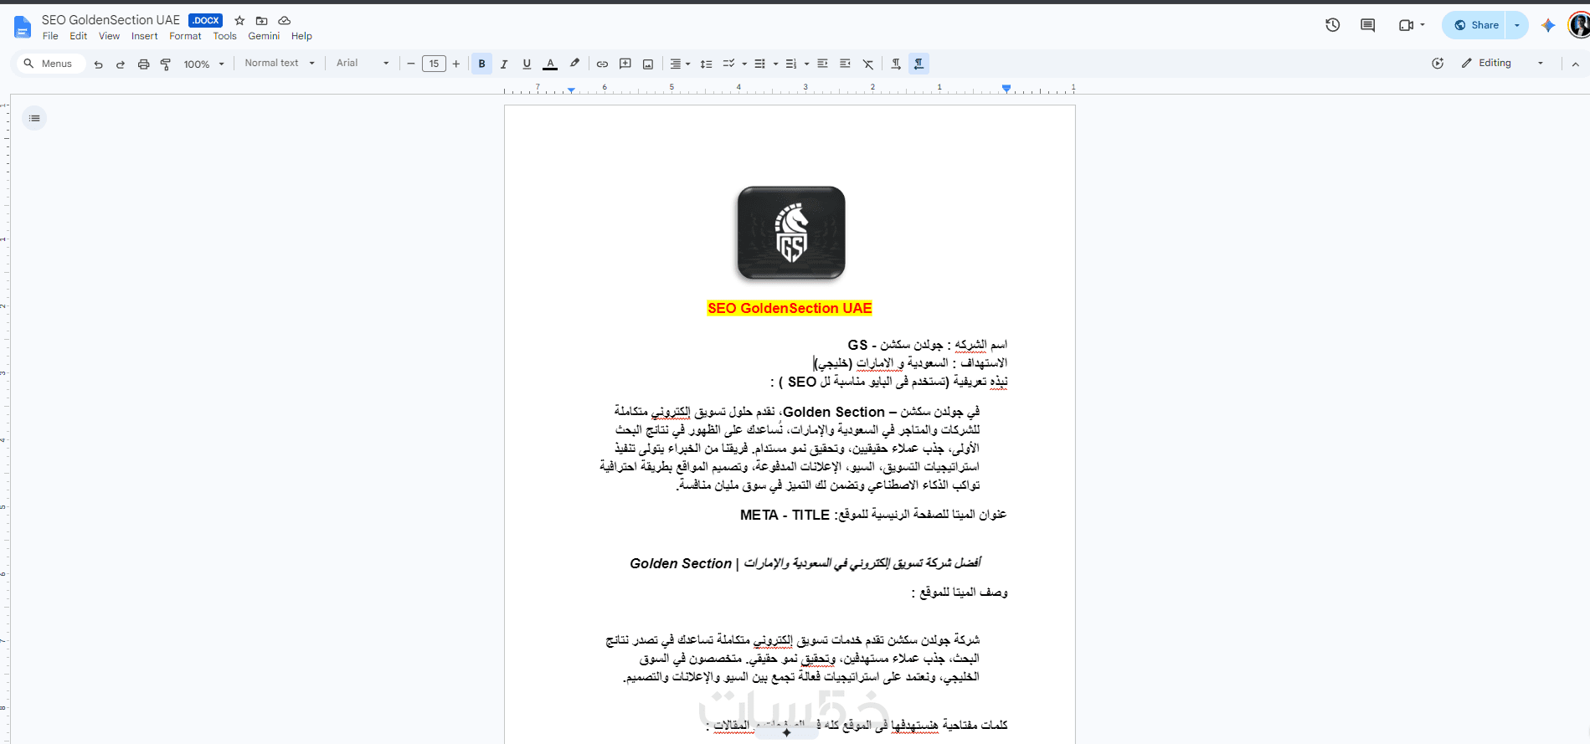Toggle italic formatting
The width and height of the screenshot is (1590, 744).
click(504, 64)
